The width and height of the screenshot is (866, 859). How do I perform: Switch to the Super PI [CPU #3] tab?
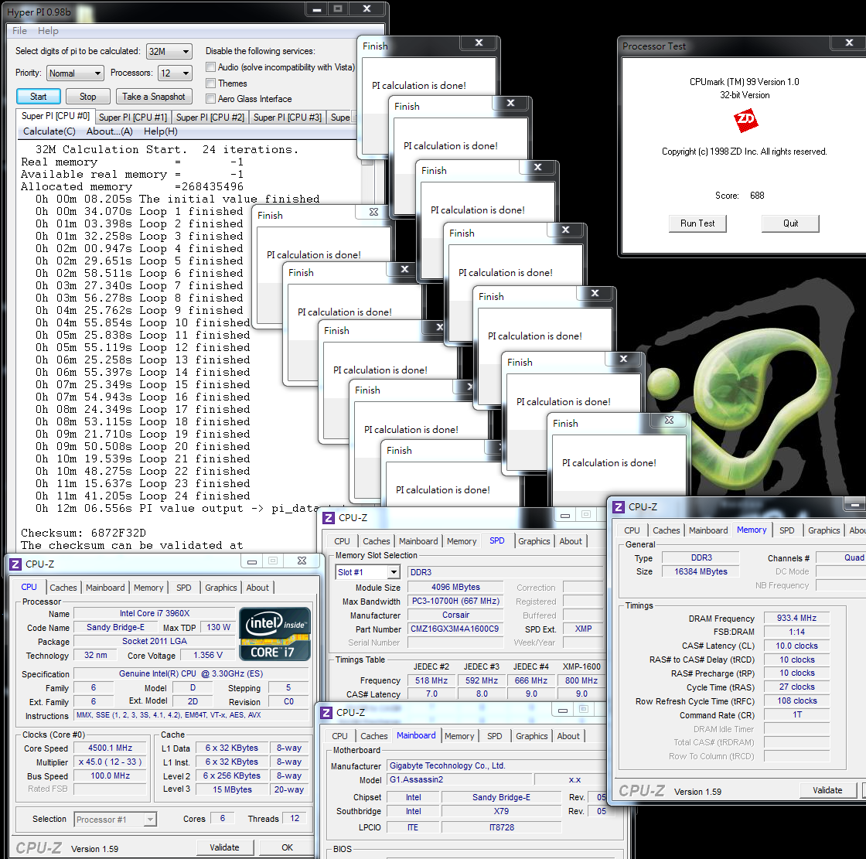click(x=287, y=117)
